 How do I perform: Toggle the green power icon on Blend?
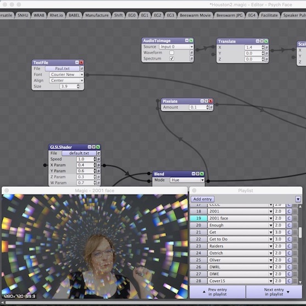(202, 173)
